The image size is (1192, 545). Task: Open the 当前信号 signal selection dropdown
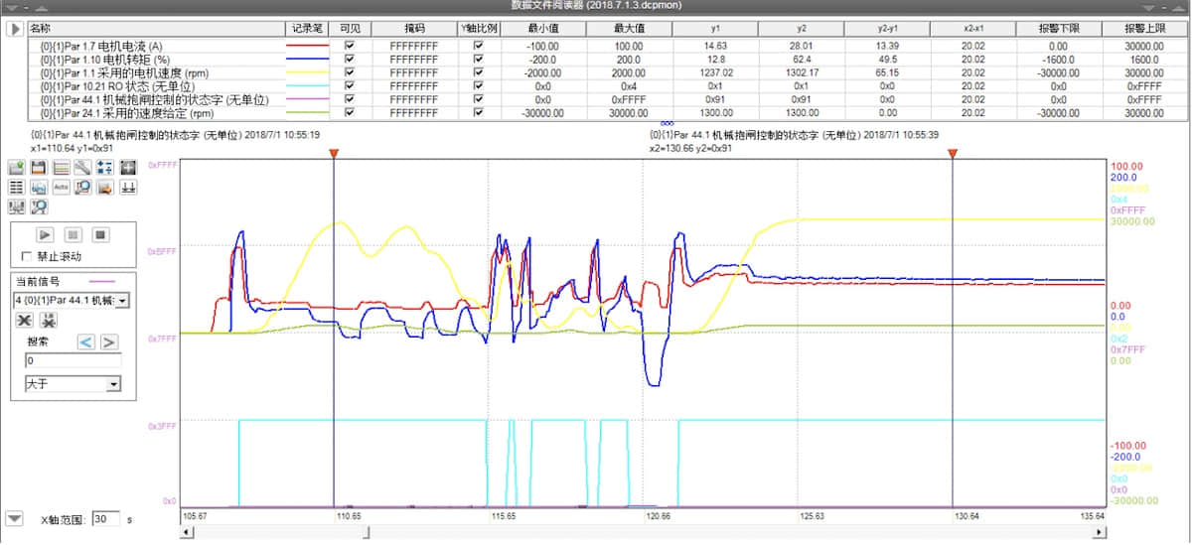click(x=122, y=300)
